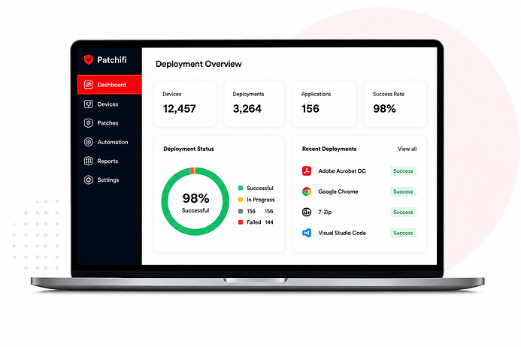
Task: Click Success badge for Visual Studio Code
Action: pyautogui.click(x=403, y=233)
